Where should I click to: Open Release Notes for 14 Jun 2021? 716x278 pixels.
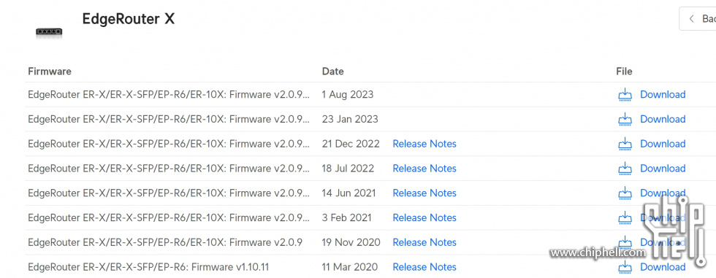coord(424,193)
